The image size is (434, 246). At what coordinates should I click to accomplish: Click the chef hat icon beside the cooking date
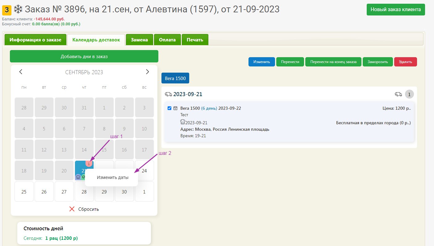click(182, 122)
